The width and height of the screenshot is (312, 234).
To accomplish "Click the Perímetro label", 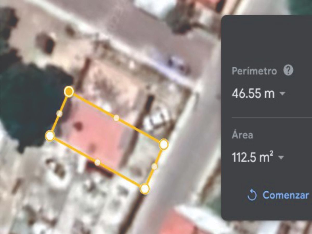I will tap(254, 71).
